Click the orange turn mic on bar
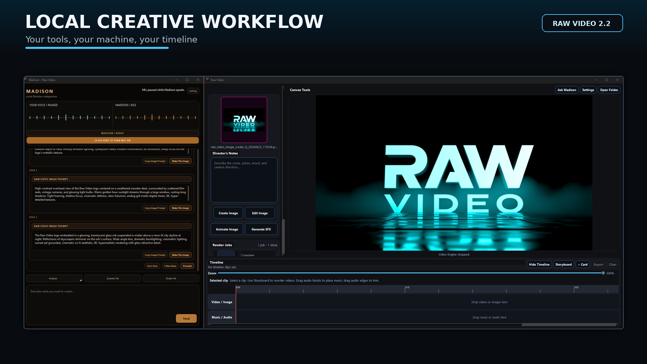 (113, 141)
